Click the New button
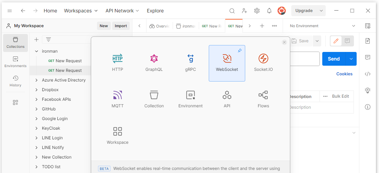This screenshot has height=173, width=379. pyautogui.click(x=104, y=26)
